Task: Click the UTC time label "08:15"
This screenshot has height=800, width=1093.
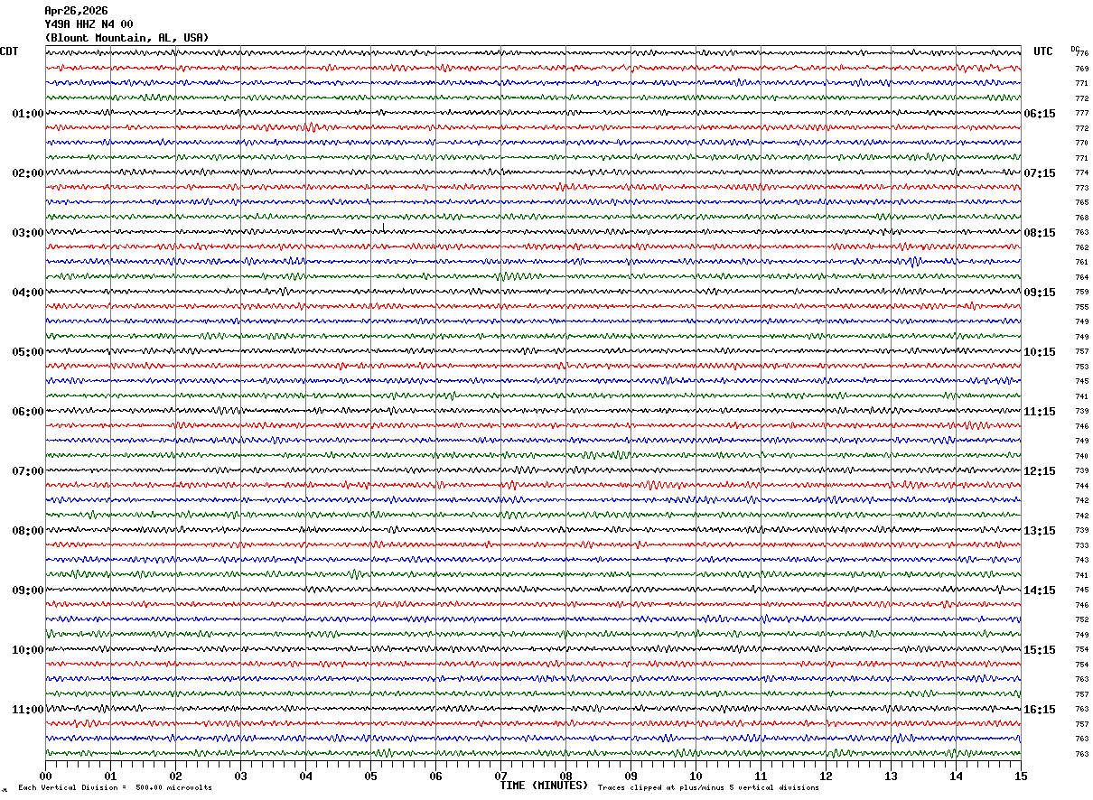Action: pos(1039,233)
